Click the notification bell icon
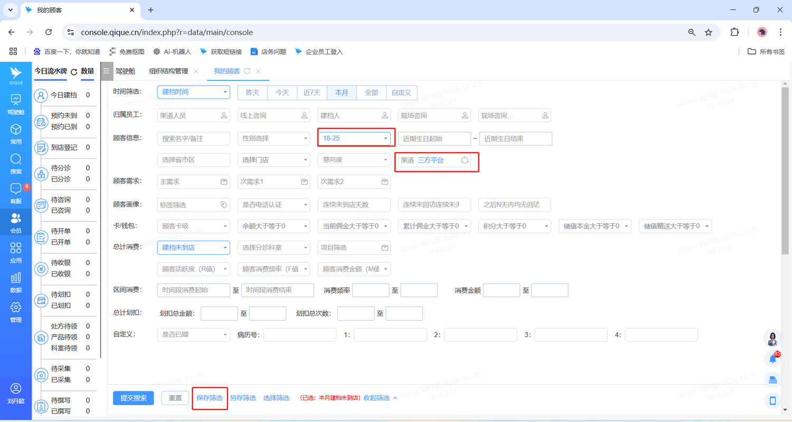 [x=772, y=359]
